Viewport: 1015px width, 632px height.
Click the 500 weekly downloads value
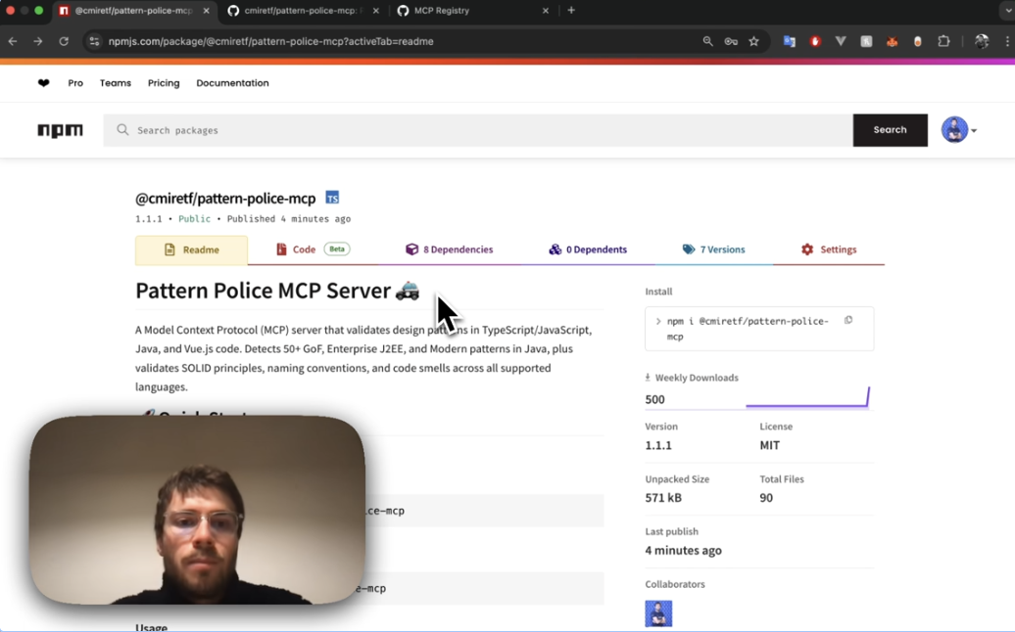click(x=655, y=399)
